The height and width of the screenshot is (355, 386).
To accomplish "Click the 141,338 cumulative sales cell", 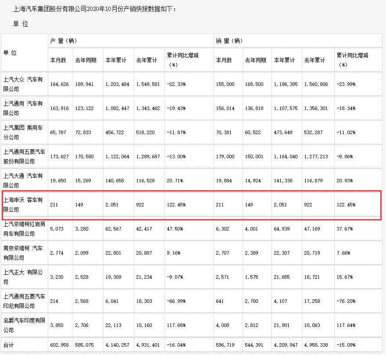I will (283, 181).
